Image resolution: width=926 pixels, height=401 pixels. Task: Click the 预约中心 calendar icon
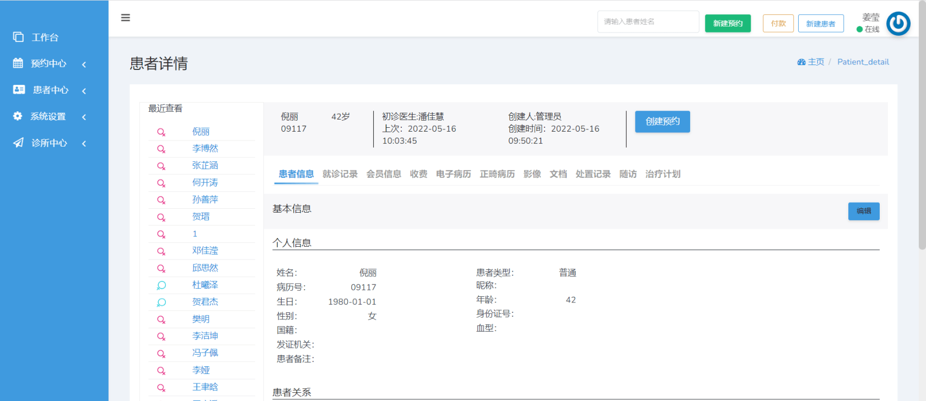pyautogui.click(x=18, y=63)
